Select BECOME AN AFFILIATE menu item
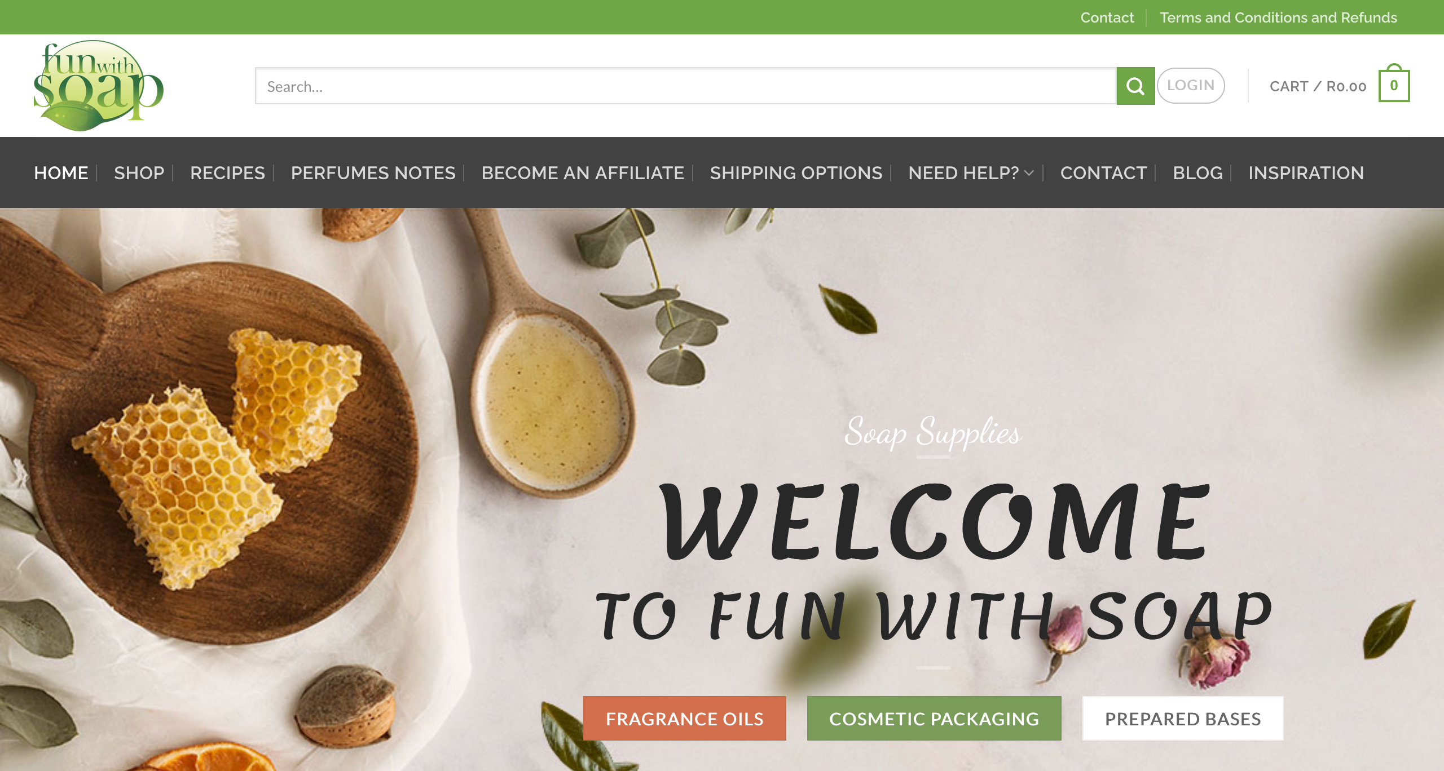Screen dimensions: 1444x771 (x=583, y=173)
